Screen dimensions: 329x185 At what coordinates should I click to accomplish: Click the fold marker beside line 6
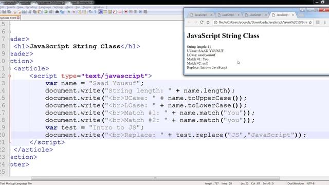pos(10,32)
